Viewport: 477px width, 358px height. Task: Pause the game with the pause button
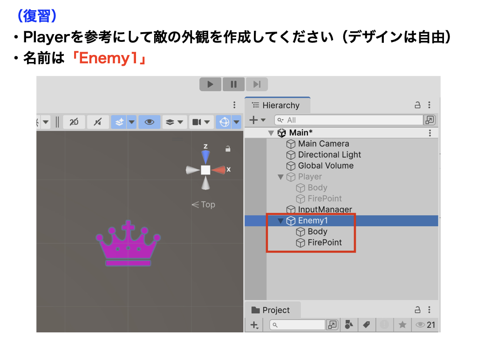pyautogui.click(x=233, y=84)
